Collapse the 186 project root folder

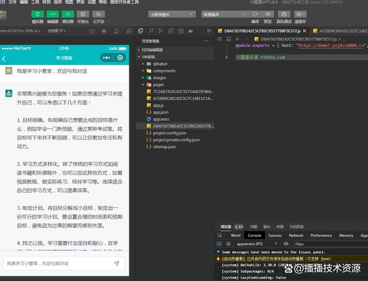(x=175, y=57)
